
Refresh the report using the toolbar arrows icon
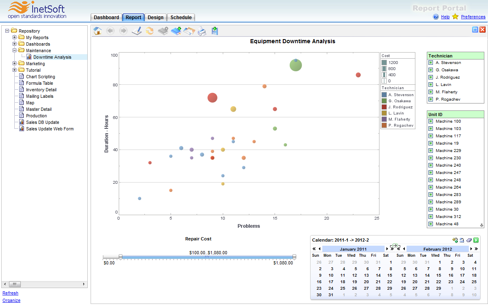click(x=150, y=31)
